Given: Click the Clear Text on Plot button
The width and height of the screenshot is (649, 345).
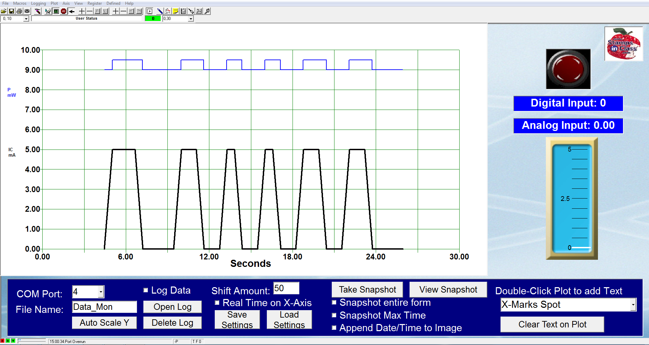Looking at the screenshot, I should [x=552, y=324].
